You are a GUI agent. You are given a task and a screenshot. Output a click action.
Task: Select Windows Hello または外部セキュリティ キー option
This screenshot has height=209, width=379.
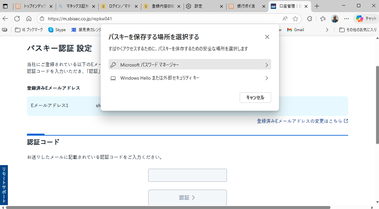[190, 78]
